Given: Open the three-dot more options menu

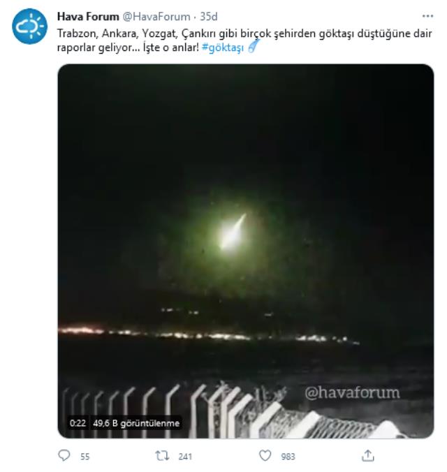Looking at the screenshot, I should click(x=427, y=16).
